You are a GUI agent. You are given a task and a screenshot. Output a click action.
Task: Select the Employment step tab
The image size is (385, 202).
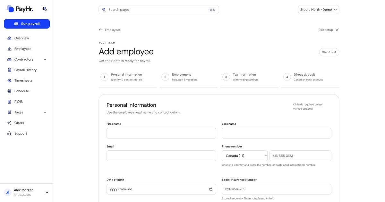pos(188,77)
